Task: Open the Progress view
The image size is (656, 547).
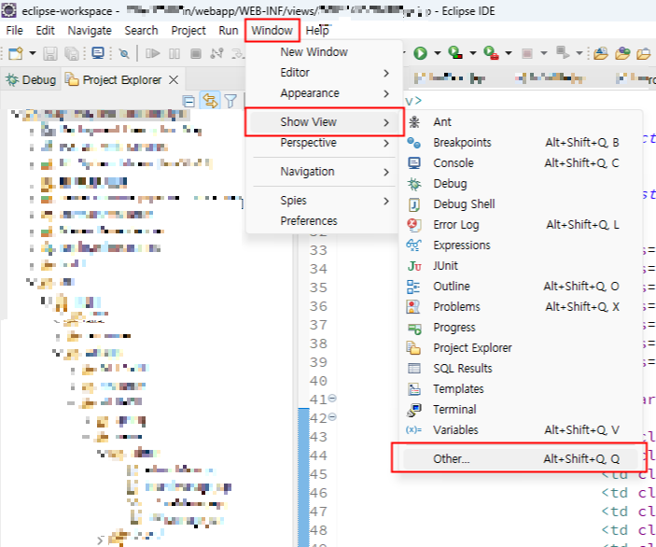Action: coord(521,327)
